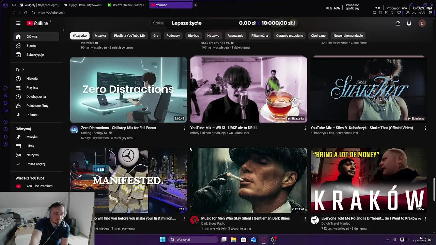Viewport: 436px width, 245px height.
Task: Select the Playlisty YouTube Mix chip
Action: click(x=129, y=36)
